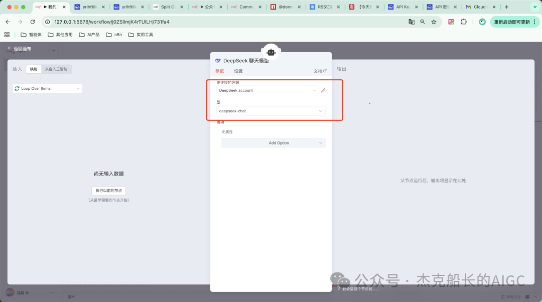Click the pink extension icon in toolbar
Image resolution: width=542 pixels, height=302 pixels.
coord(451,22)
